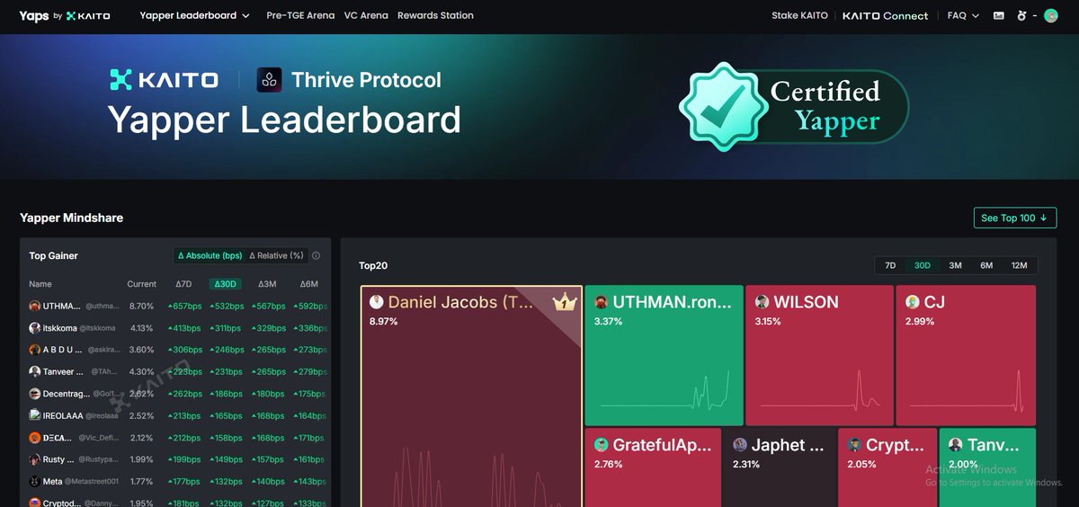
Task: Click the Current column header
Action: 141,284
